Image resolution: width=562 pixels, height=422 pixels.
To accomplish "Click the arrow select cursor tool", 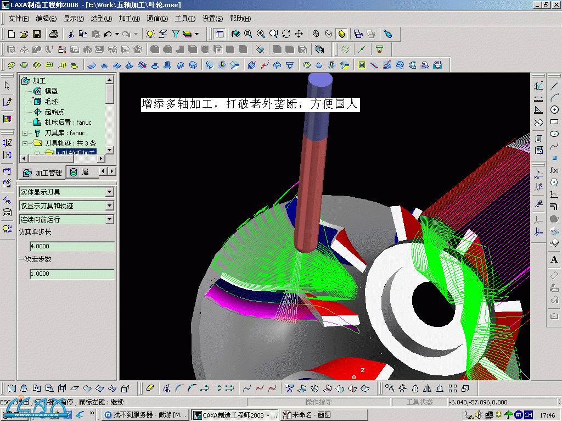I will [x=7, y=85].
